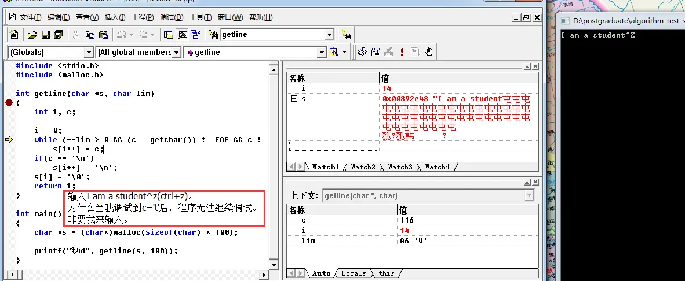The width and height of the screenshot is (685, 281).
Task: Click the 名称 column header in Watch panel
Action: pyautogui.click(x=333, y=79)
